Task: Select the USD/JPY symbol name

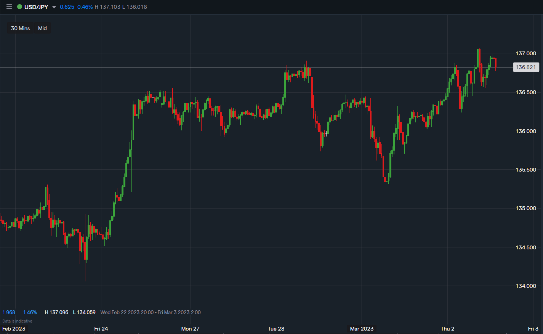Action: pos(36,7)
